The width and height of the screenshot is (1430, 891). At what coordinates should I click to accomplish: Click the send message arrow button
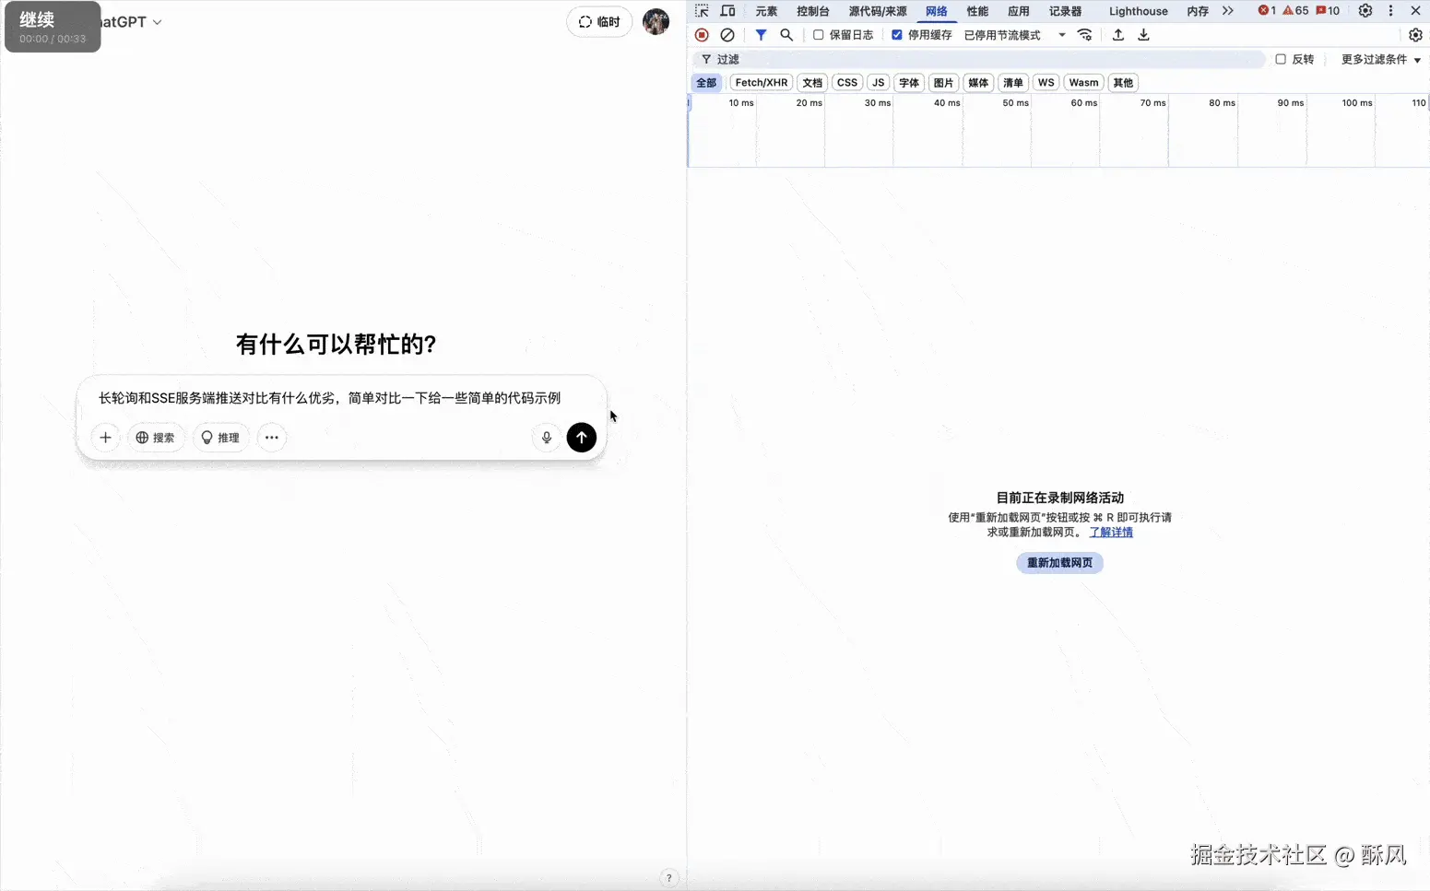(581, 438)
